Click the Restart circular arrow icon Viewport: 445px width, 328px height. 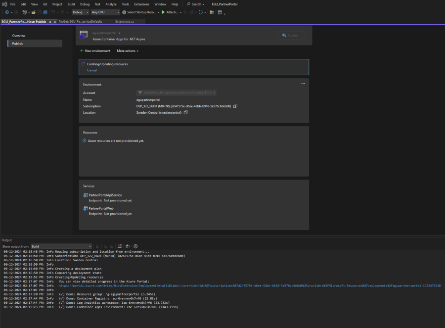pyautogui.click(x=201, y=12)
